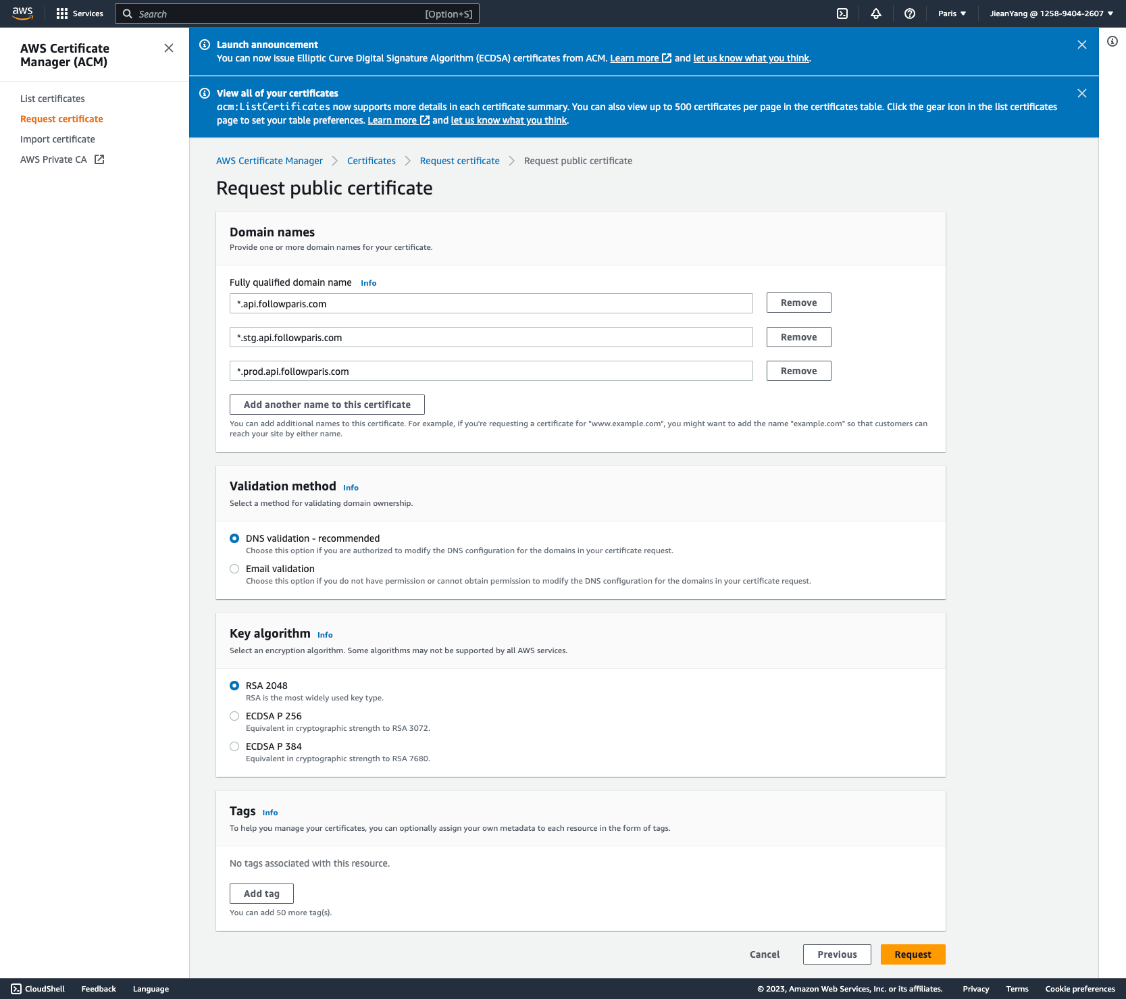The width and height of the screenshot is (1126, 999).
Task: Click the *.prod.api.followparis.com domain field
Action: point(491,371)
